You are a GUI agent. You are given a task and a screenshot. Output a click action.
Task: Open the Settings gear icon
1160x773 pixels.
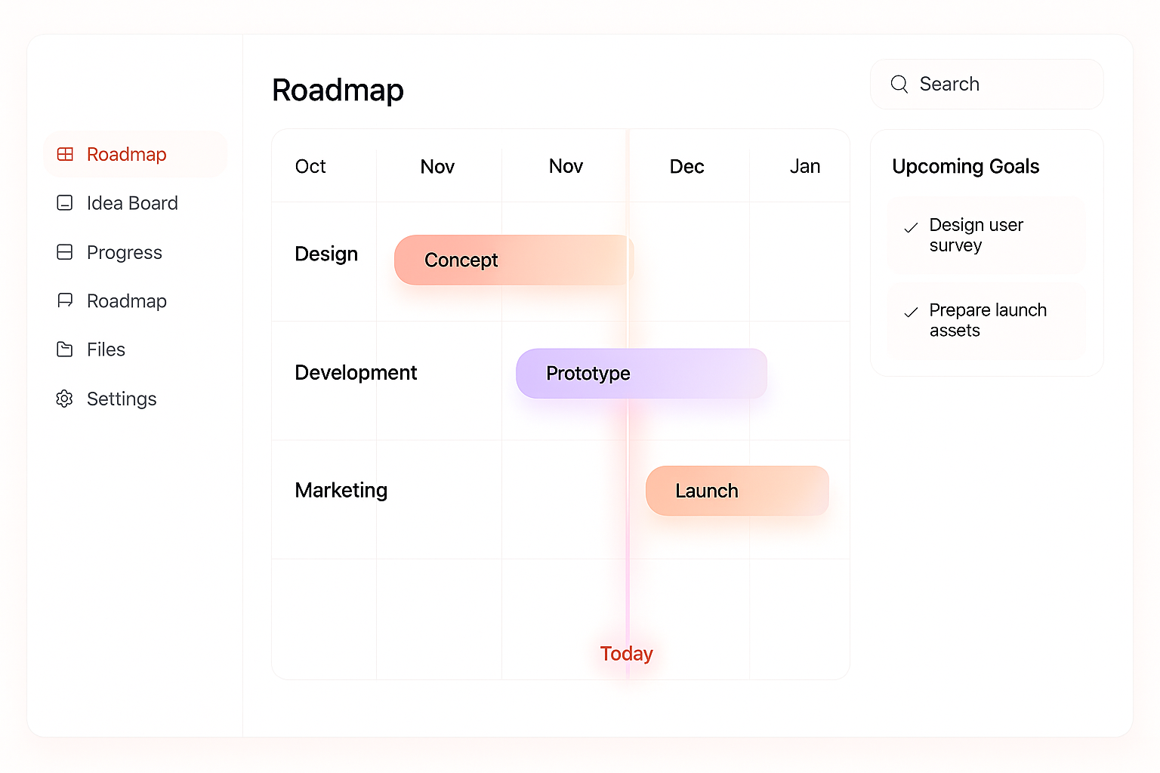pyautogui.click(x=65, y=399)
